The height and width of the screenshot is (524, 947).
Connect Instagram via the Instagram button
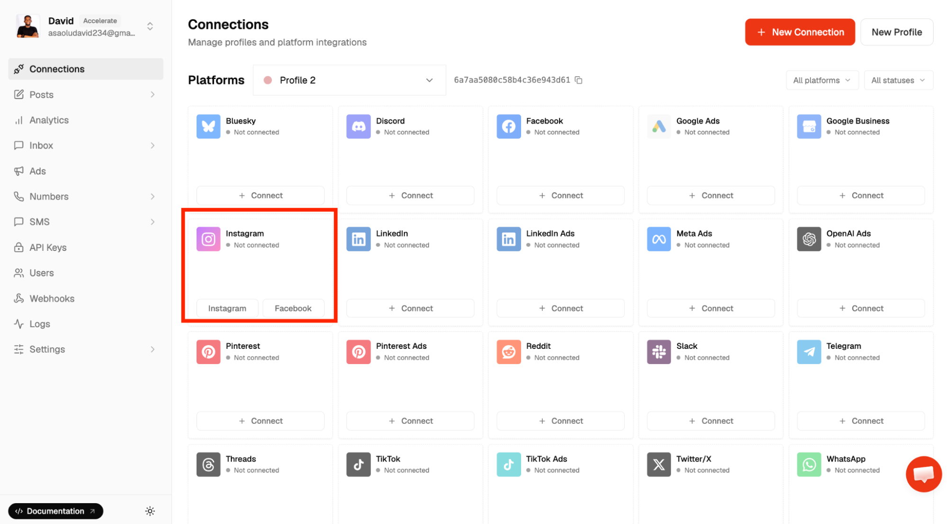227,308
